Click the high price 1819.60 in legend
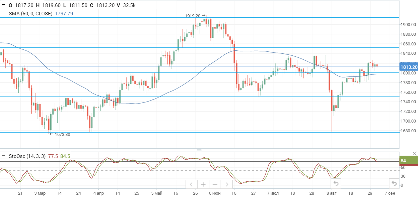Viewport: 418px width, 197px height. pos(51,6)
